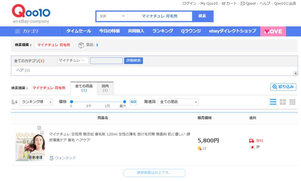This screenshot has width=301, height=181.
Task: Click the sort order icon beside ランキング順
Action: [x=15, y=102]
